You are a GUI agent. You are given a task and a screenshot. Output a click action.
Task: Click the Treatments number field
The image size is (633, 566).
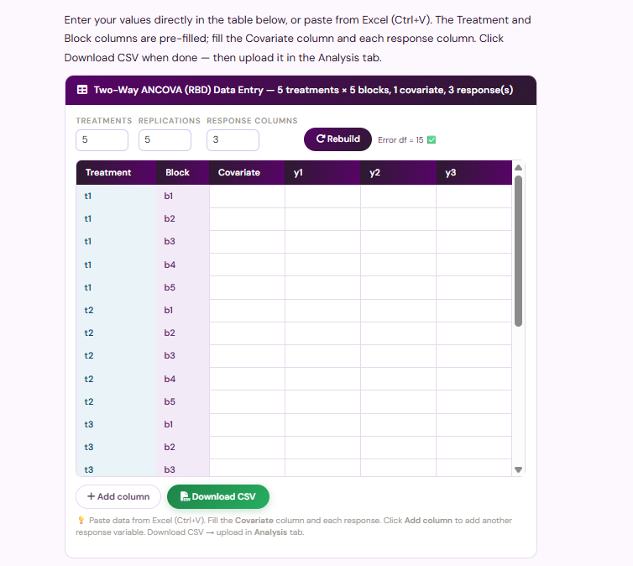102,140
